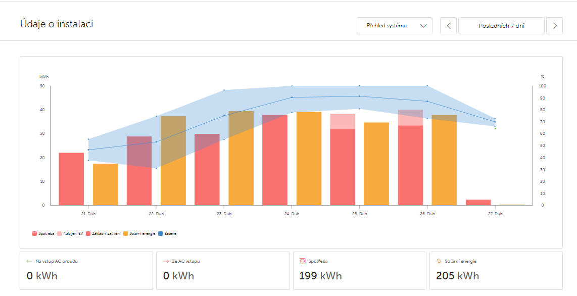Click the battery line data point at 23. Dub
Screen dimensions: 577x296
click(224, 116)
